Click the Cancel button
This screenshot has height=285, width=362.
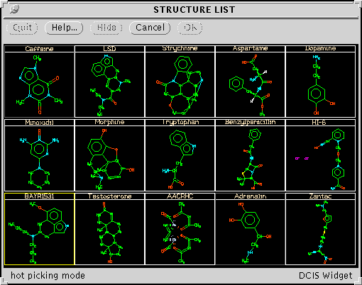150,28
